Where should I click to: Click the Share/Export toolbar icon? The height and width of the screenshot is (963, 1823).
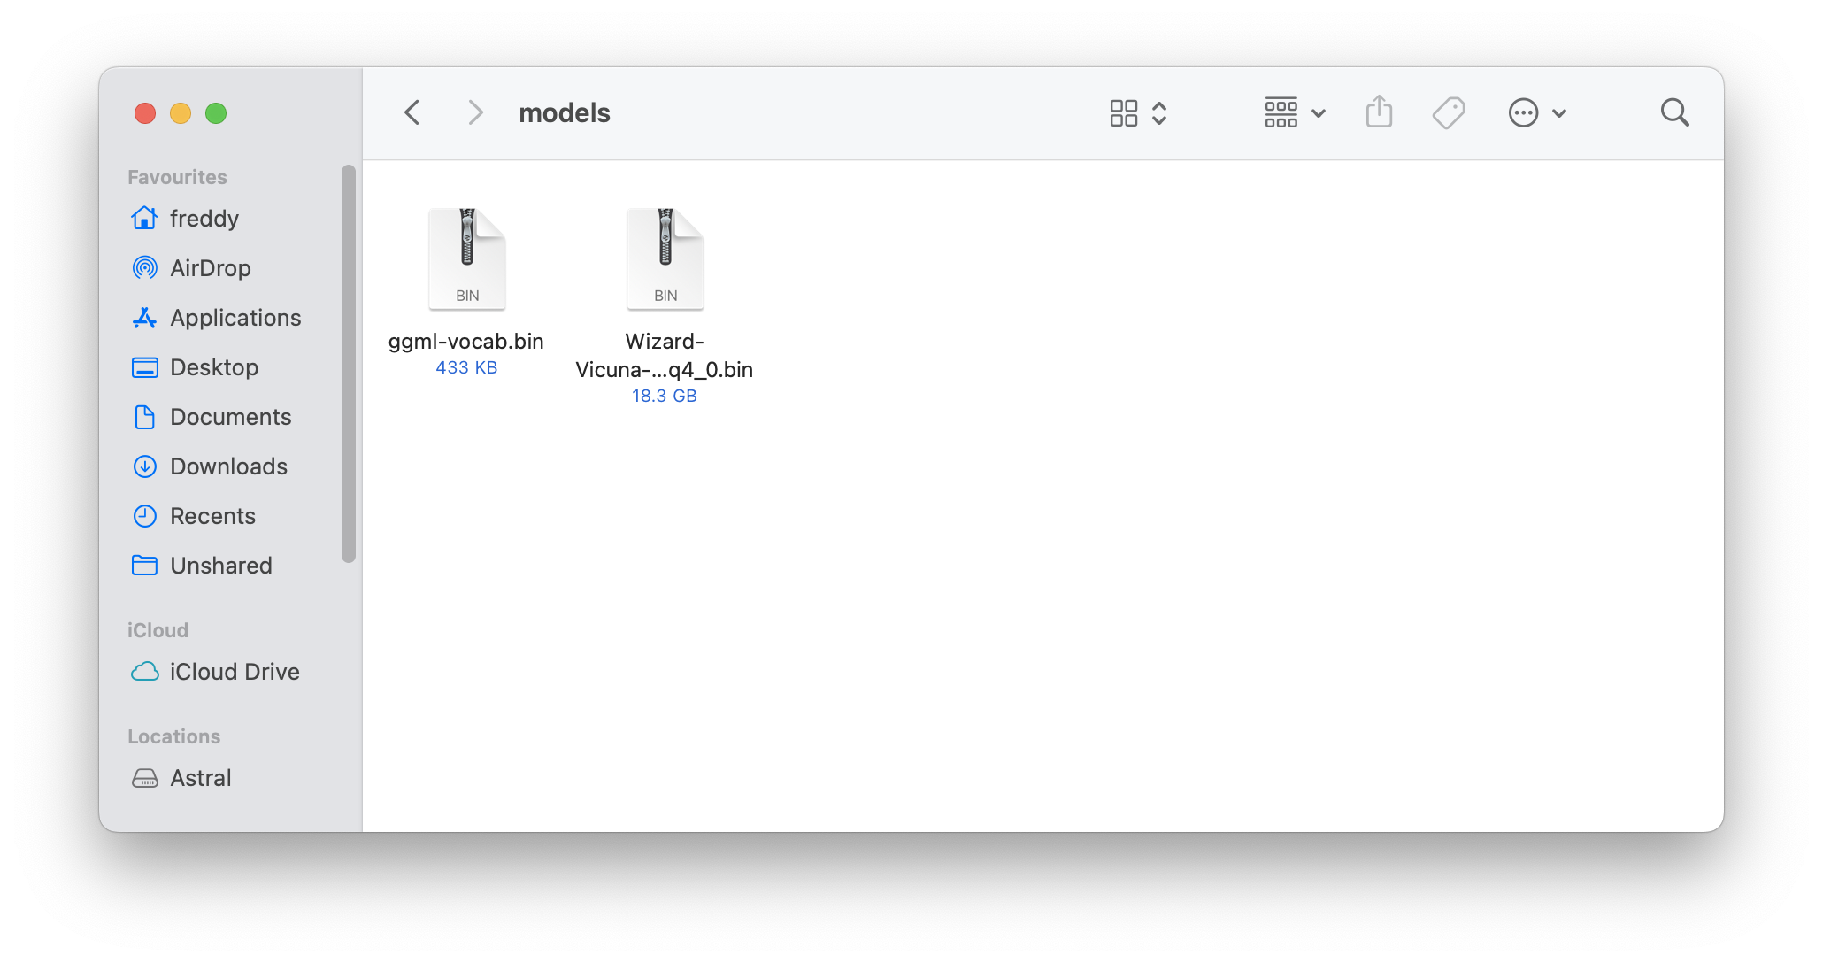pyautogui.click(x=1378, y=113)
